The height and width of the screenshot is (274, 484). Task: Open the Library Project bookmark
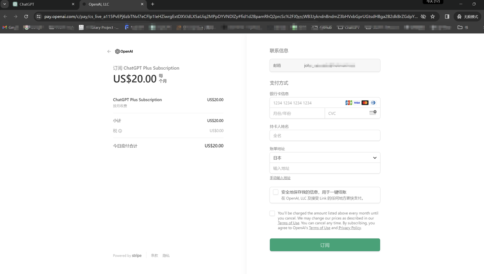coord(99,28)
